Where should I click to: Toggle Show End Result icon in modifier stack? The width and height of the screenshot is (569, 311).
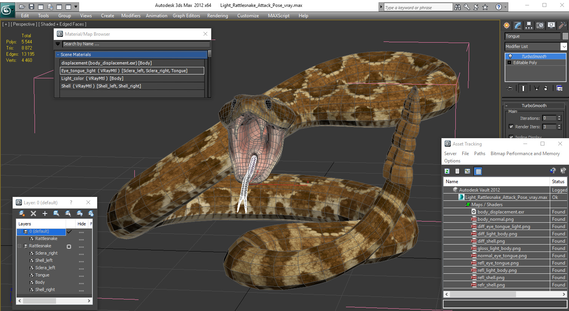coord(523,88)
